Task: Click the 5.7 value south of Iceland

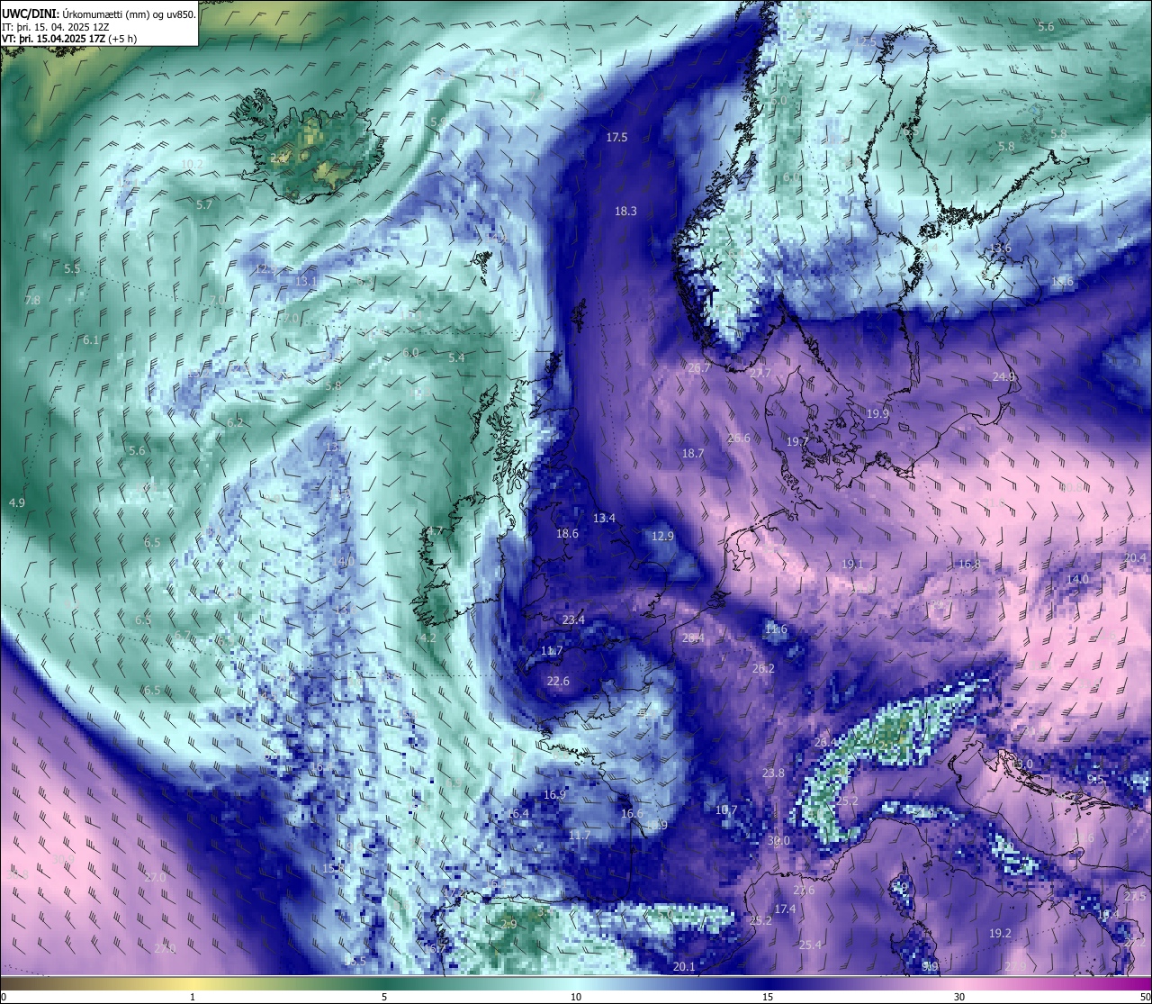Action: coord(204,204)
